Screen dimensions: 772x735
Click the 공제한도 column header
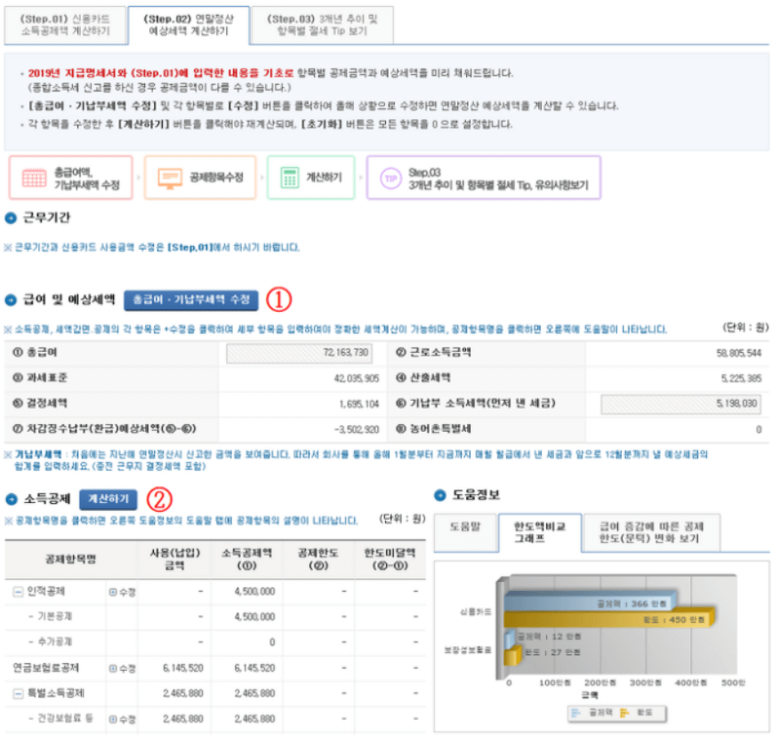click(x=318, y=559)
